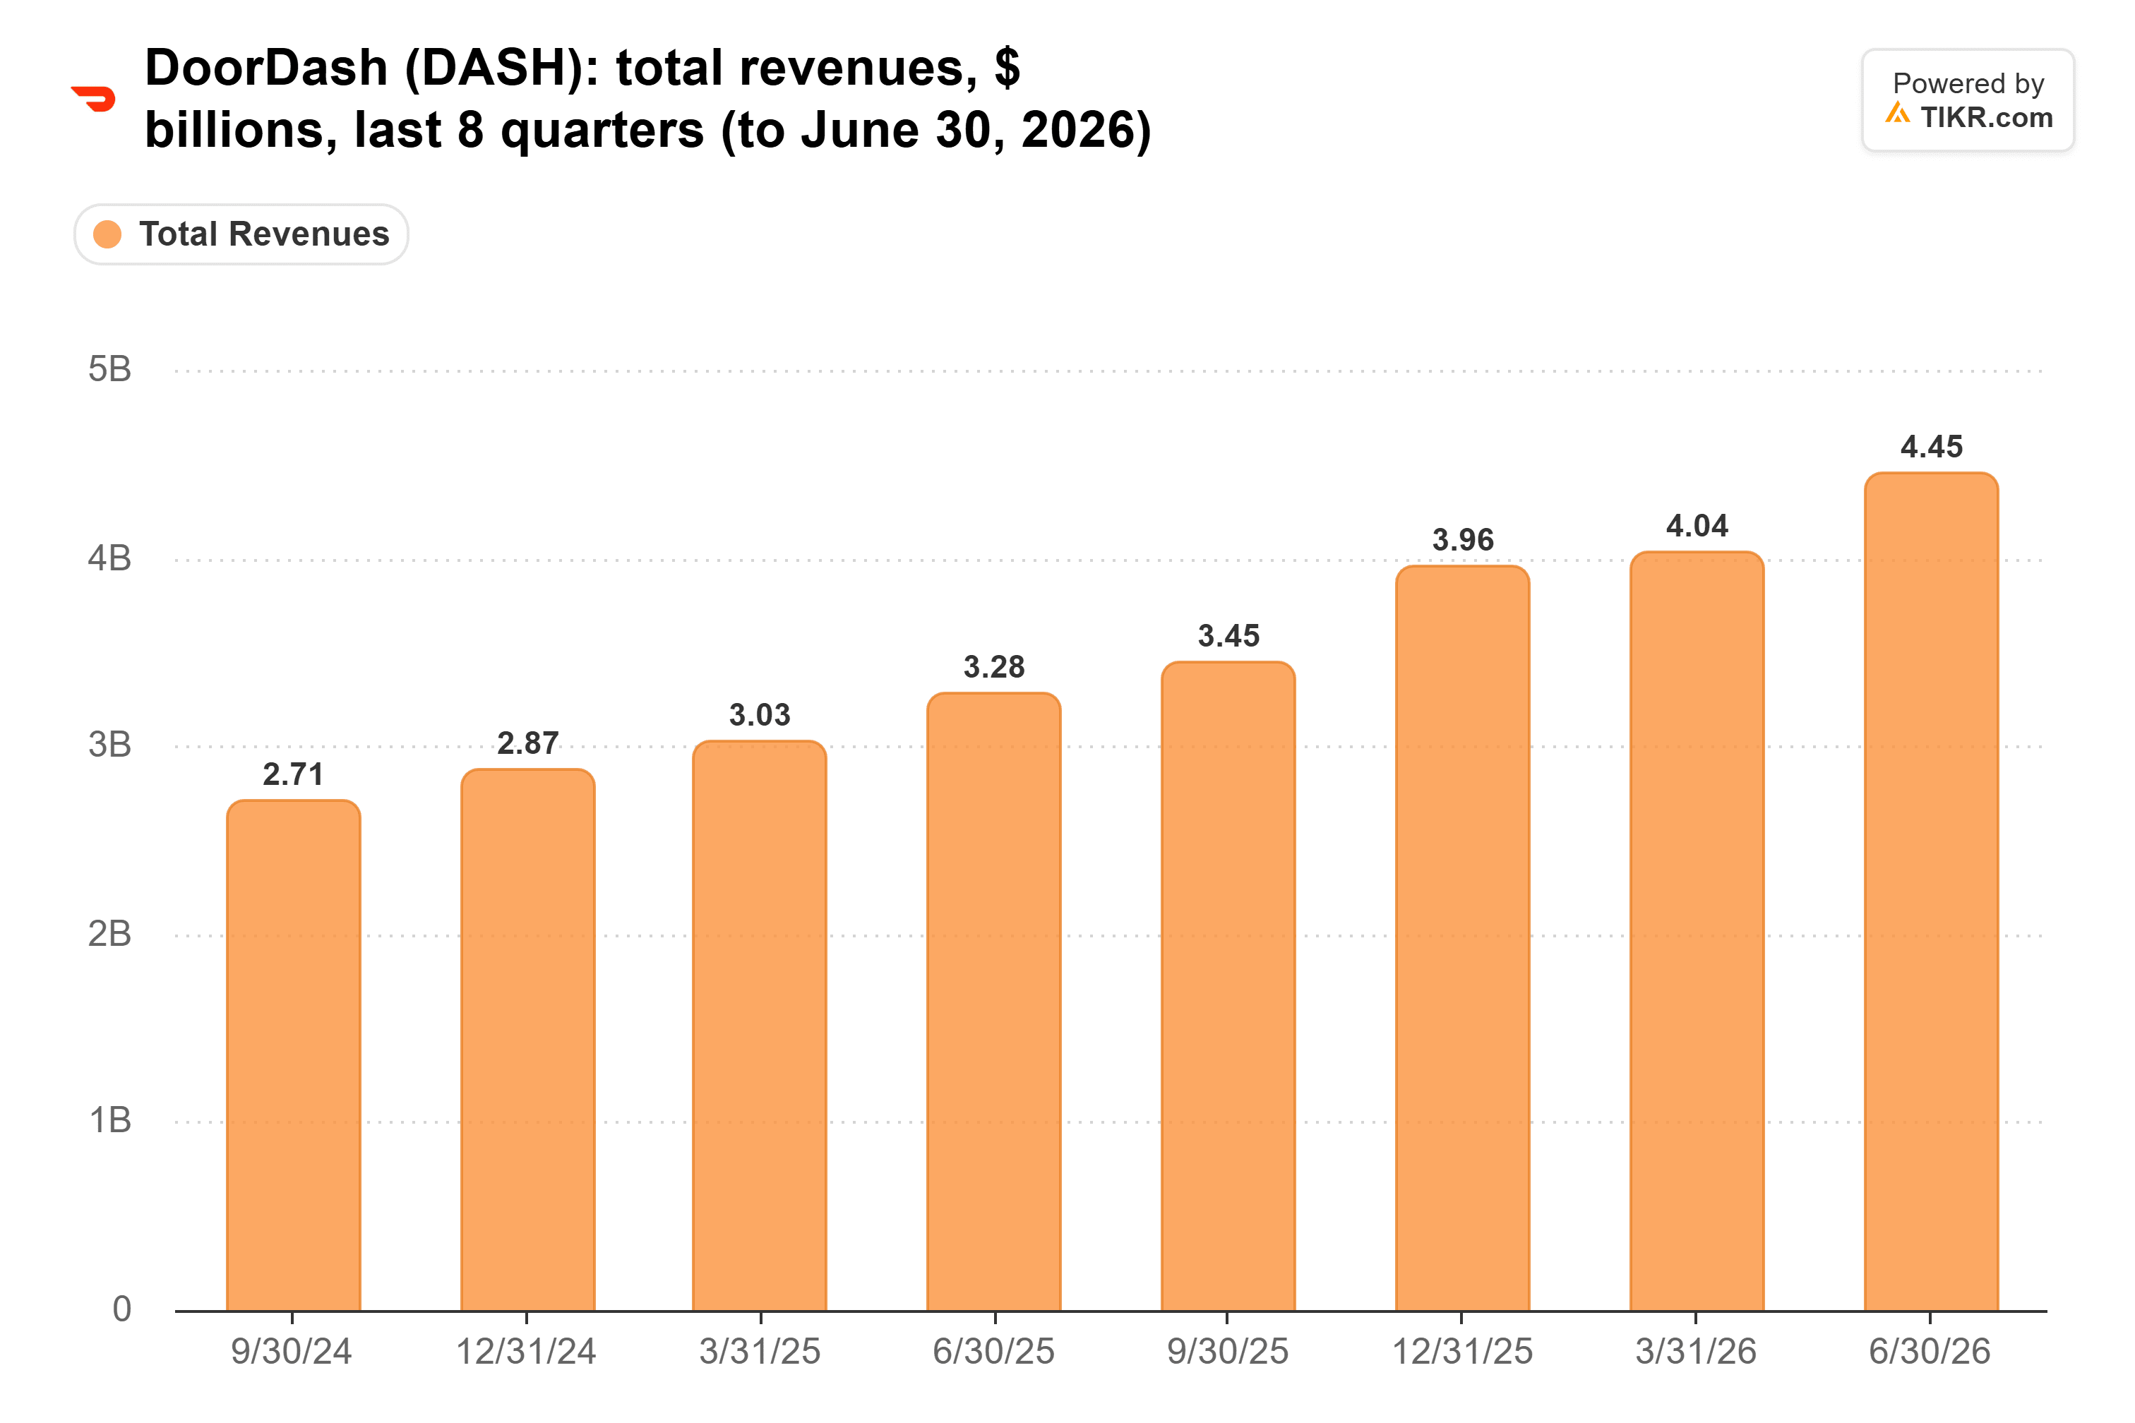Click the 4.04 data label
The width and height of the screenshot is (2135, 1423).
click(1697, 525)
